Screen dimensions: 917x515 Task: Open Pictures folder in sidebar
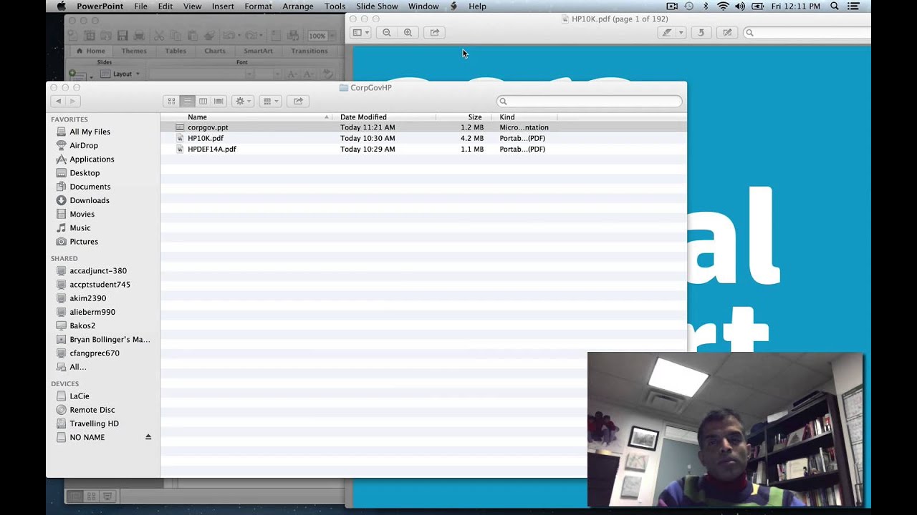pyautogui.click(x=84, y=241)
